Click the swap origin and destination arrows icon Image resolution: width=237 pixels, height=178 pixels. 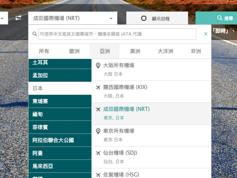[18, 18]
